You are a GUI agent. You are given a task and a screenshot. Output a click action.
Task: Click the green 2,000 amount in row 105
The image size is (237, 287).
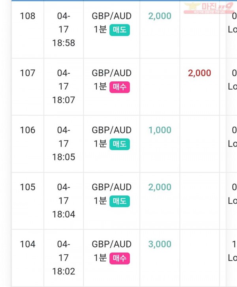click(x=160, y=187)
